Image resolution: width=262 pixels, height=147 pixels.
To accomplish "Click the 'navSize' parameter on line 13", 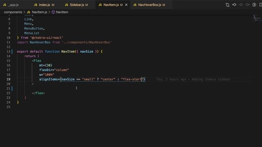I will (x=86, y=51).
